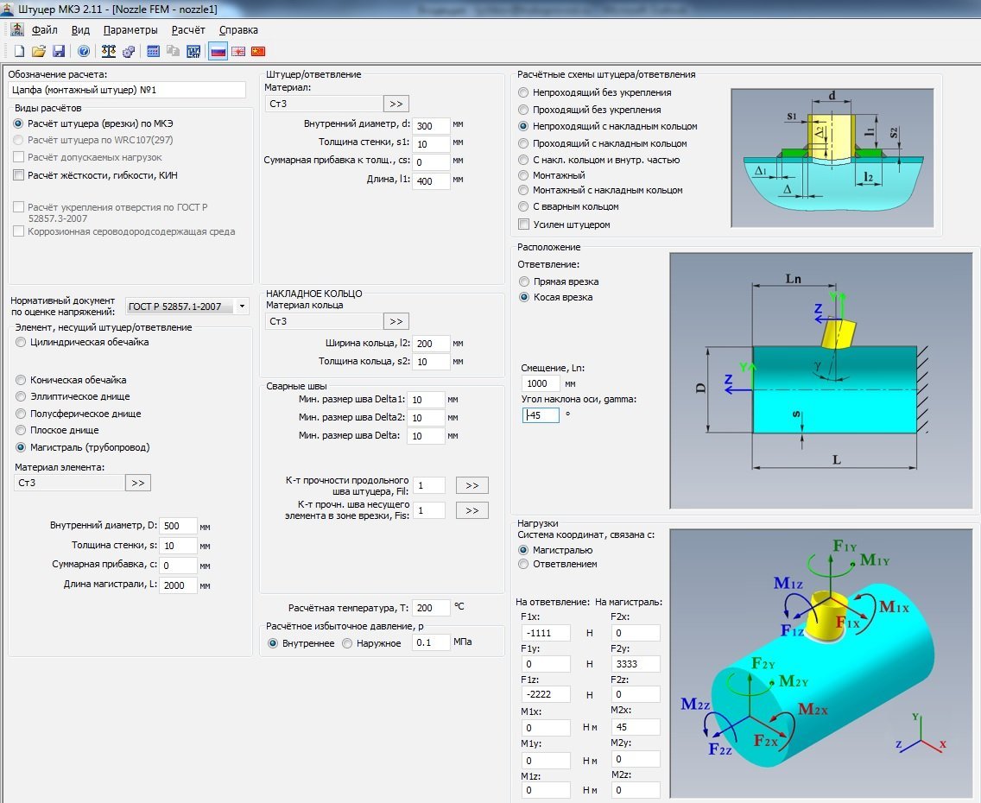
Task: Select Монтажный с накладным кольцом scheme
Action: pos(601,190)
